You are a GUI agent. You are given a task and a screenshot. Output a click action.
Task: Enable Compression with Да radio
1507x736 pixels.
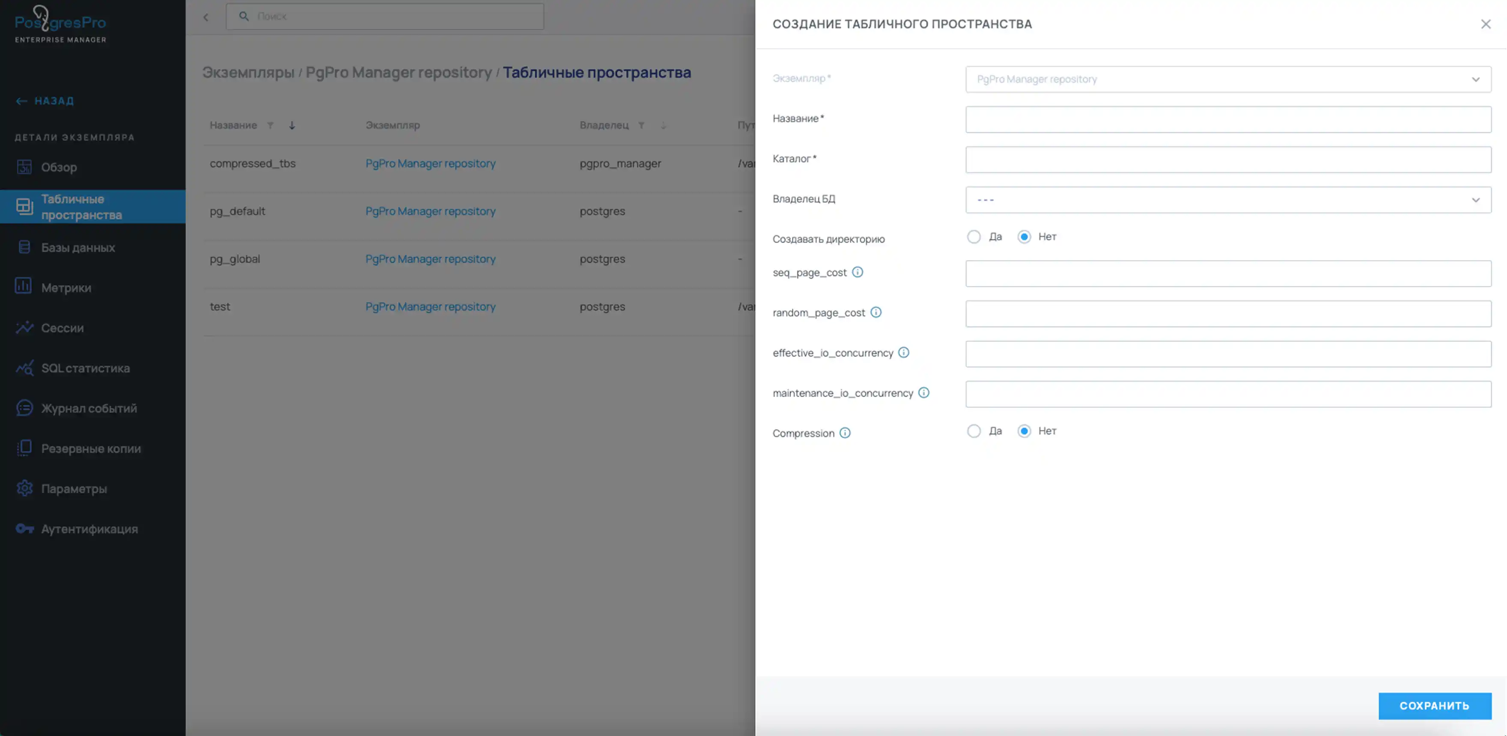(x=974, y=431)
